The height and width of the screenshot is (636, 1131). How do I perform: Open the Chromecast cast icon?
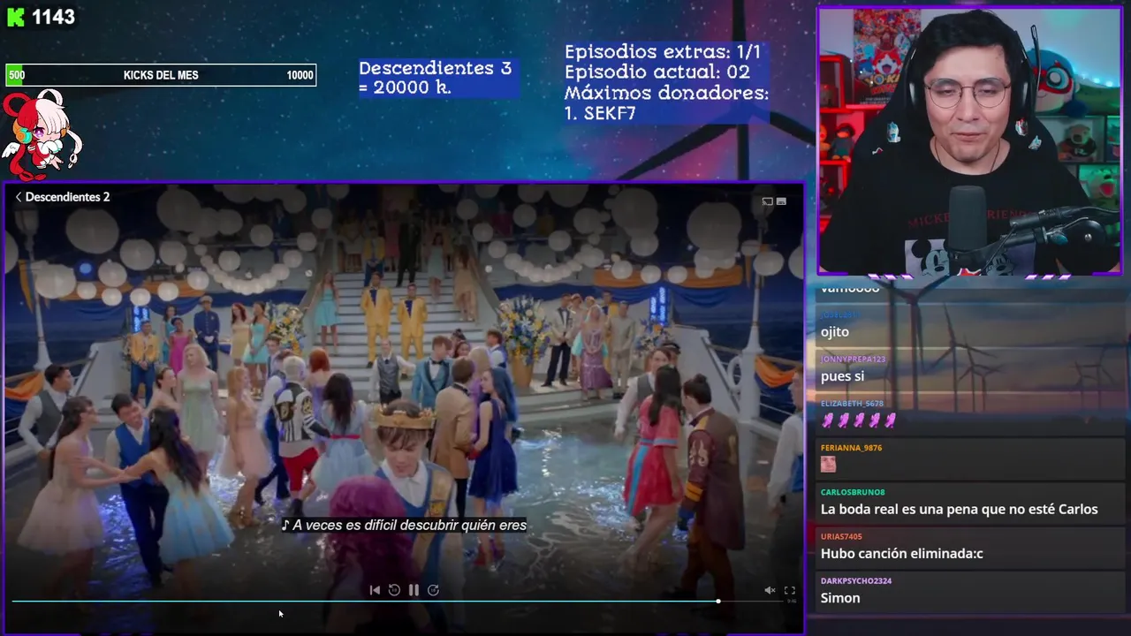coord(767,201)
